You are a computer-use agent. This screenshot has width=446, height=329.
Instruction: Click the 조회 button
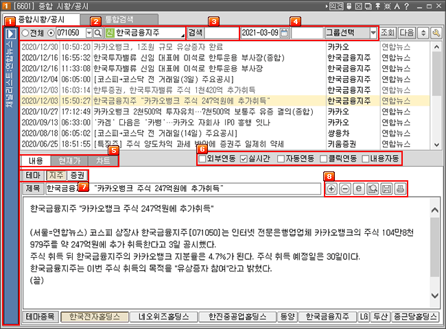pyautogui.click(x=388, y=33)
